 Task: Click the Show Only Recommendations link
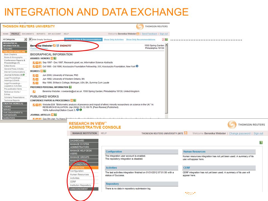click(141, 39)
